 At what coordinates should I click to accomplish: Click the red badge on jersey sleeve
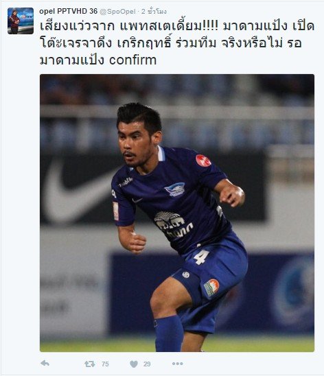pos(203,161)
